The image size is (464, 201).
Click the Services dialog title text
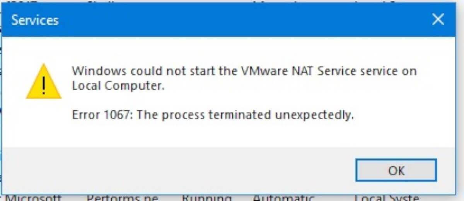(35, 20)
